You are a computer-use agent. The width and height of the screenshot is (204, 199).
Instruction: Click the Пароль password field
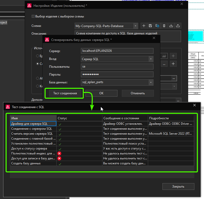[117, 74]
